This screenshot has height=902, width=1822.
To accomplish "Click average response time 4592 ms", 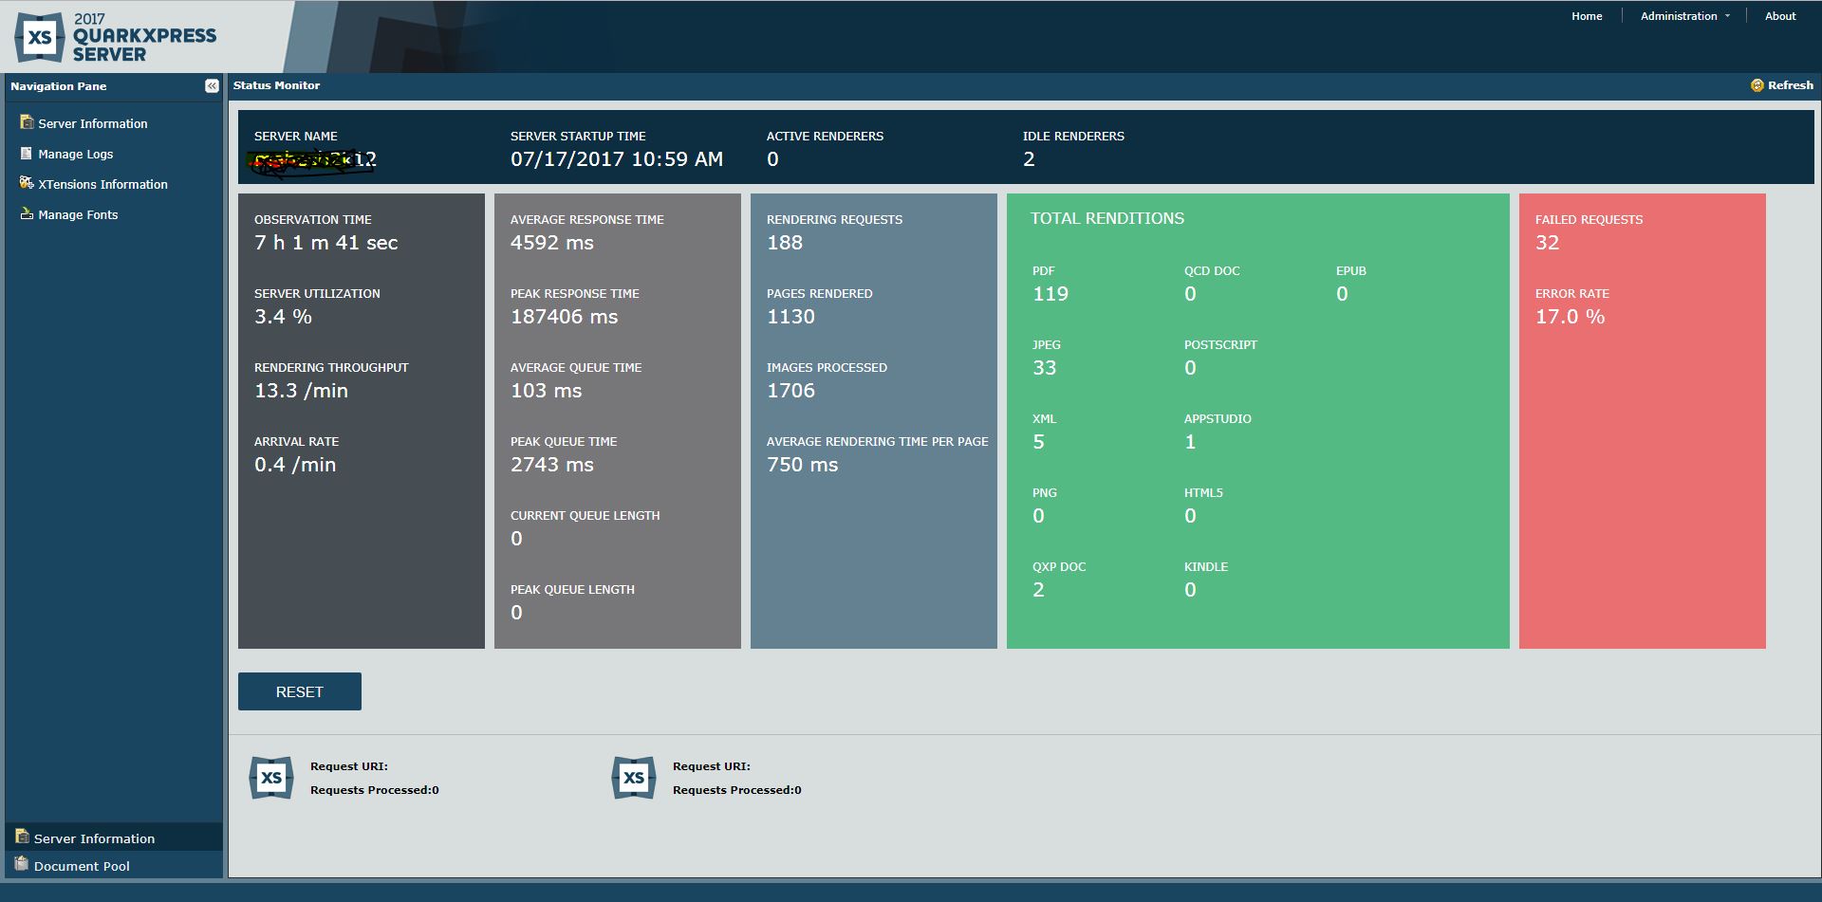I will coord(552,243).
